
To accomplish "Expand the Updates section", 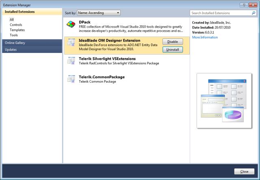I will 32,50.
